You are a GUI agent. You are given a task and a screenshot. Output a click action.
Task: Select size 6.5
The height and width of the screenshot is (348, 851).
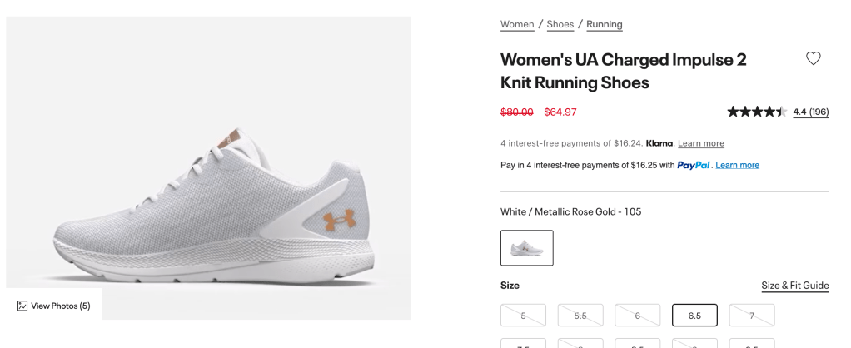point(694,316)
